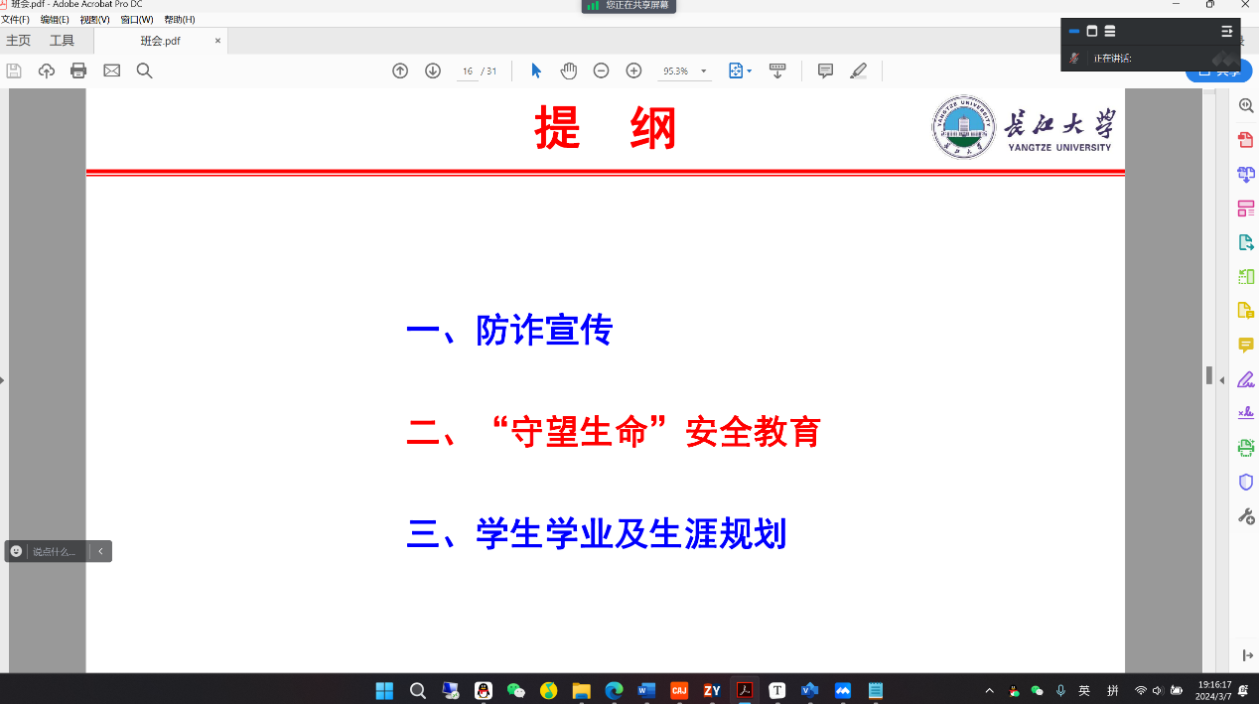Add a sticky note comment from toolbar
Viewport: 1259px width, 704px height.
click(x=825, y=70)
